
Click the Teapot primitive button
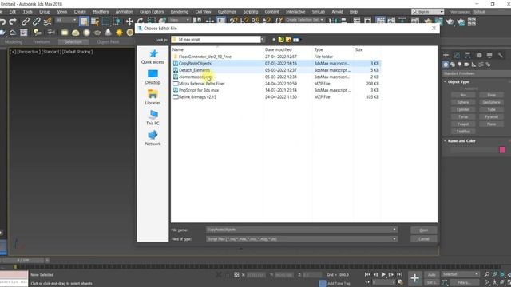pos(463,124)
